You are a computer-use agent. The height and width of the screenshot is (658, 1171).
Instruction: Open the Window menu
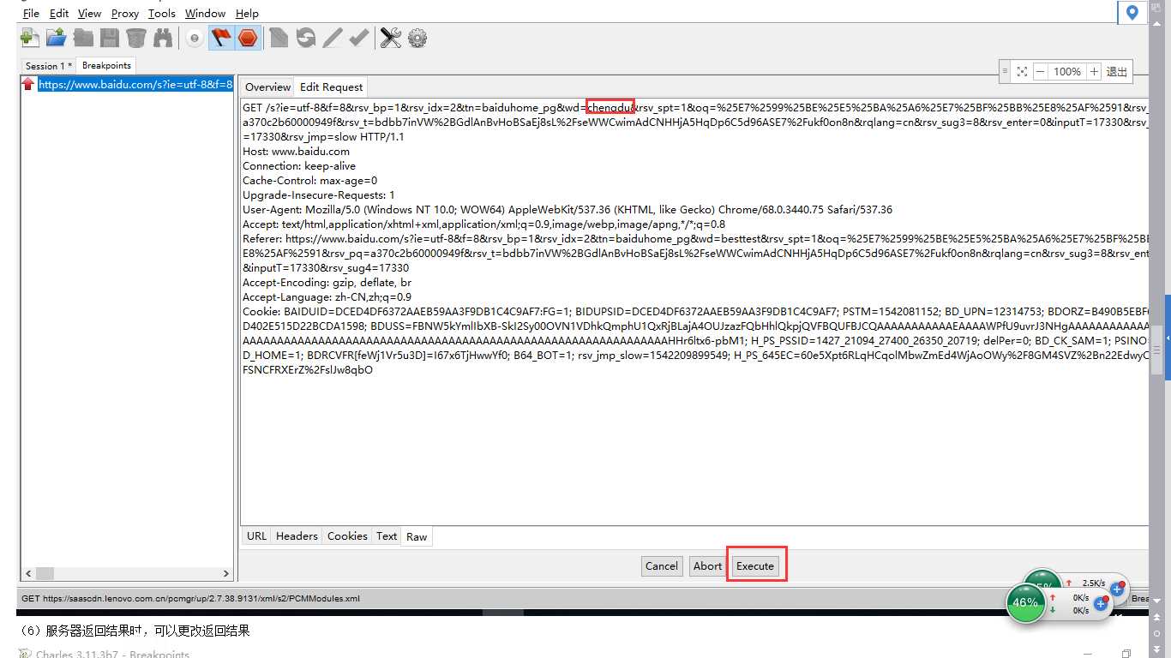[x=206, y=14]
